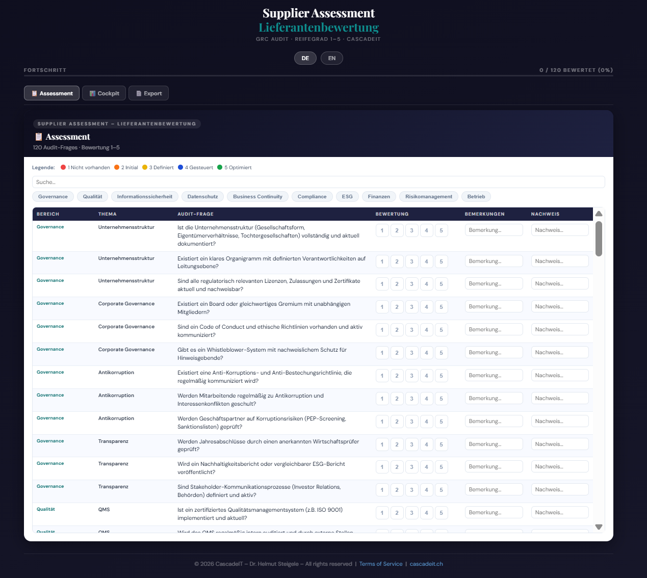This screenshot has width=647, height=578.
Task: Click scroll-down arrow of the table
Action: (x=599, y=527)
